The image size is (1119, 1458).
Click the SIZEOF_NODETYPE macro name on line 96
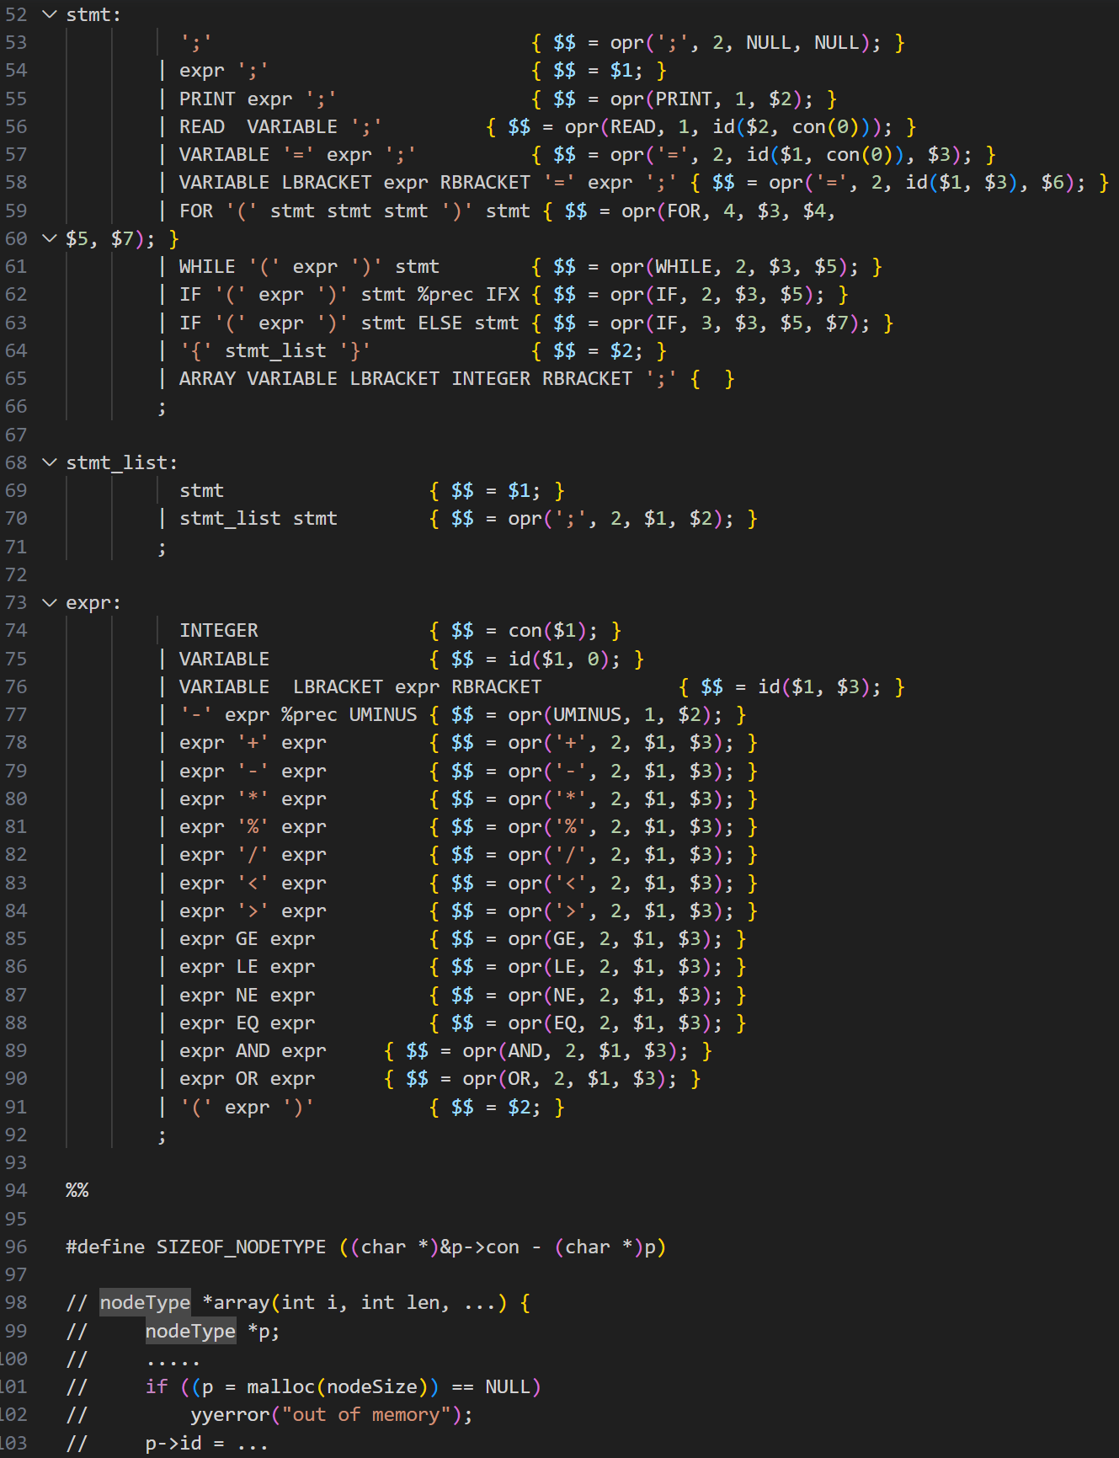pos(242,1247)
